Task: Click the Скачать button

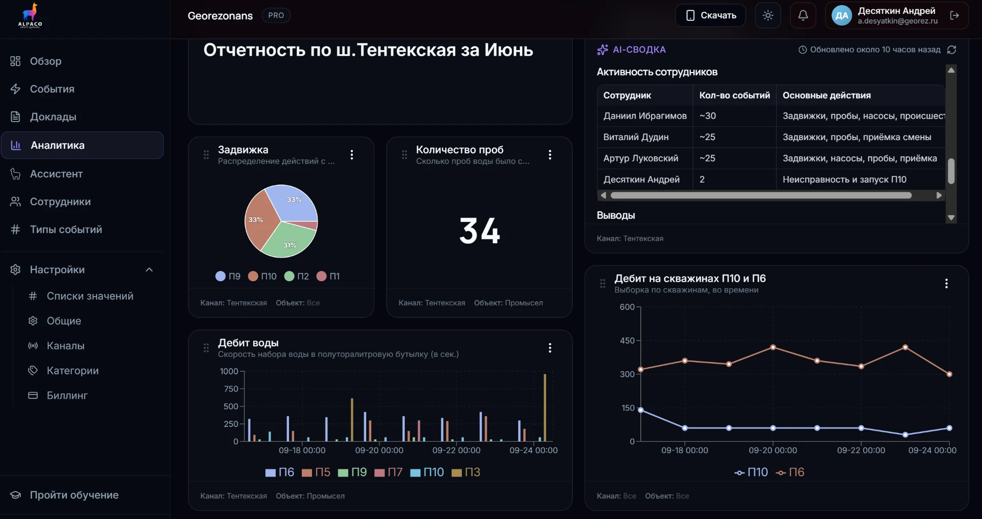Action: coord(710,15)
